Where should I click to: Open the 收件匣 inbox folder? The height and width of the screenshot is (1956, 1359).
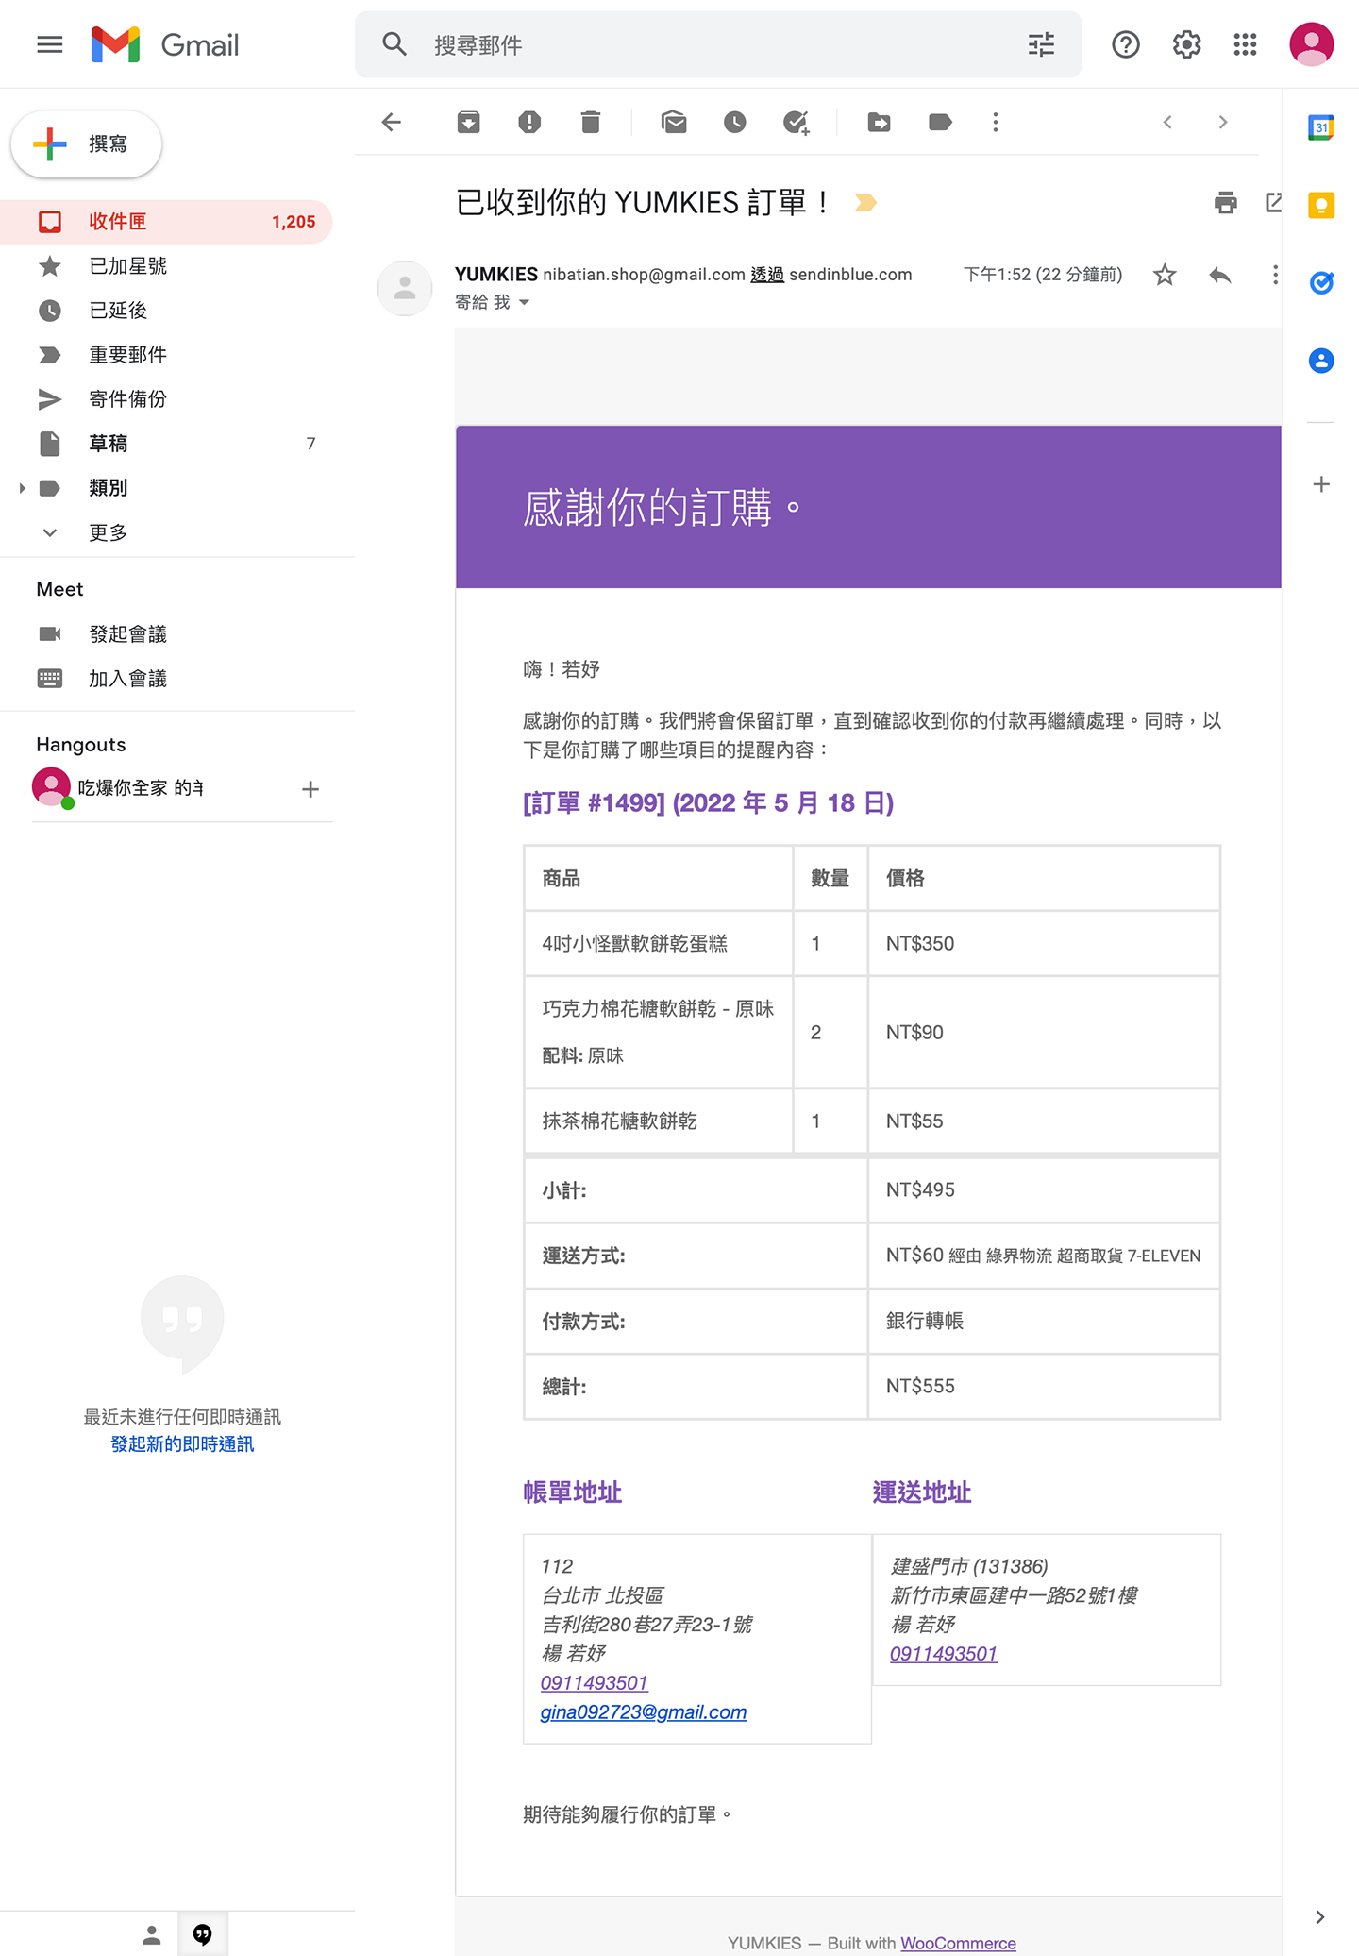click(x=117, y=222)
